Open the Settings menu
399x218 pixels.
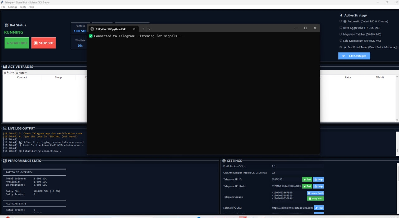(x=12, y=7)
